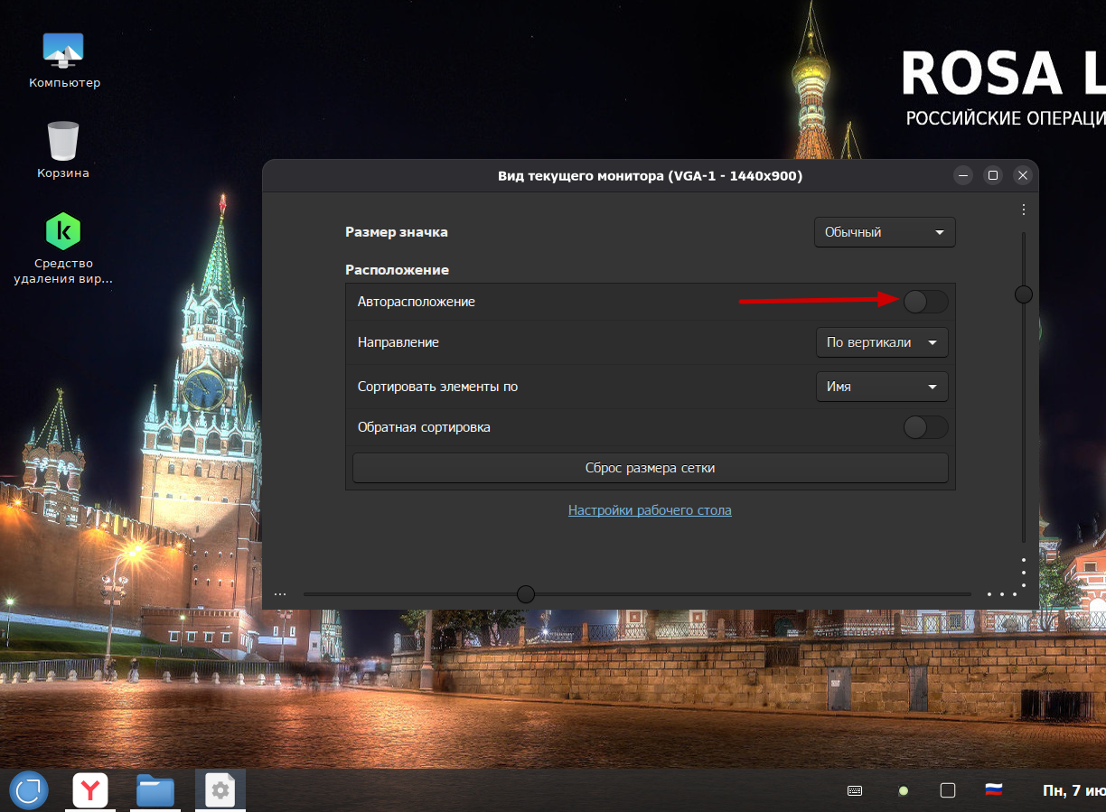Click the settings gear taskbar item
This screenshot has height=812, width=1106.
tap(220, 790)
